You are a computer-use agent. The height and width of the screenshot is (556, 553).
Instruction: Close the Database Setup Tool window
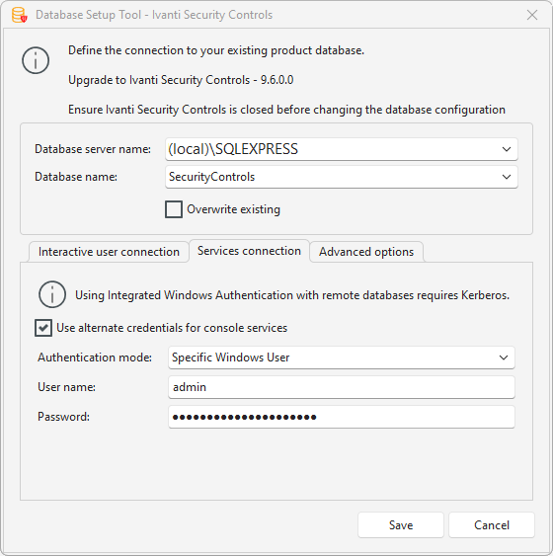click(x=532, y=15)
